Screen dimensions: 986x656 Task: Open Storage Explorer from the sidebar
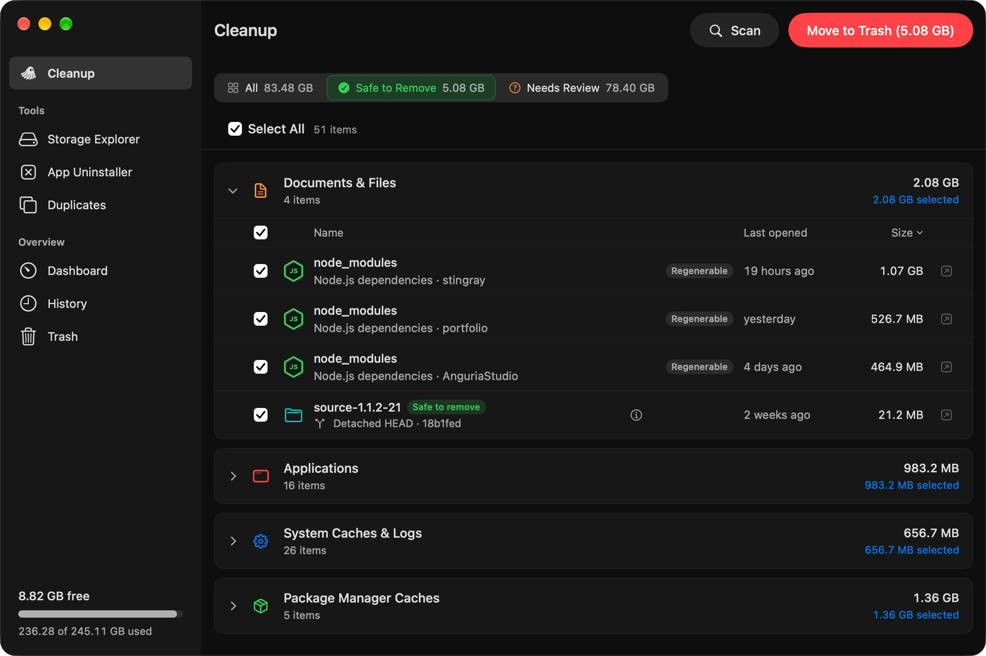100,139
